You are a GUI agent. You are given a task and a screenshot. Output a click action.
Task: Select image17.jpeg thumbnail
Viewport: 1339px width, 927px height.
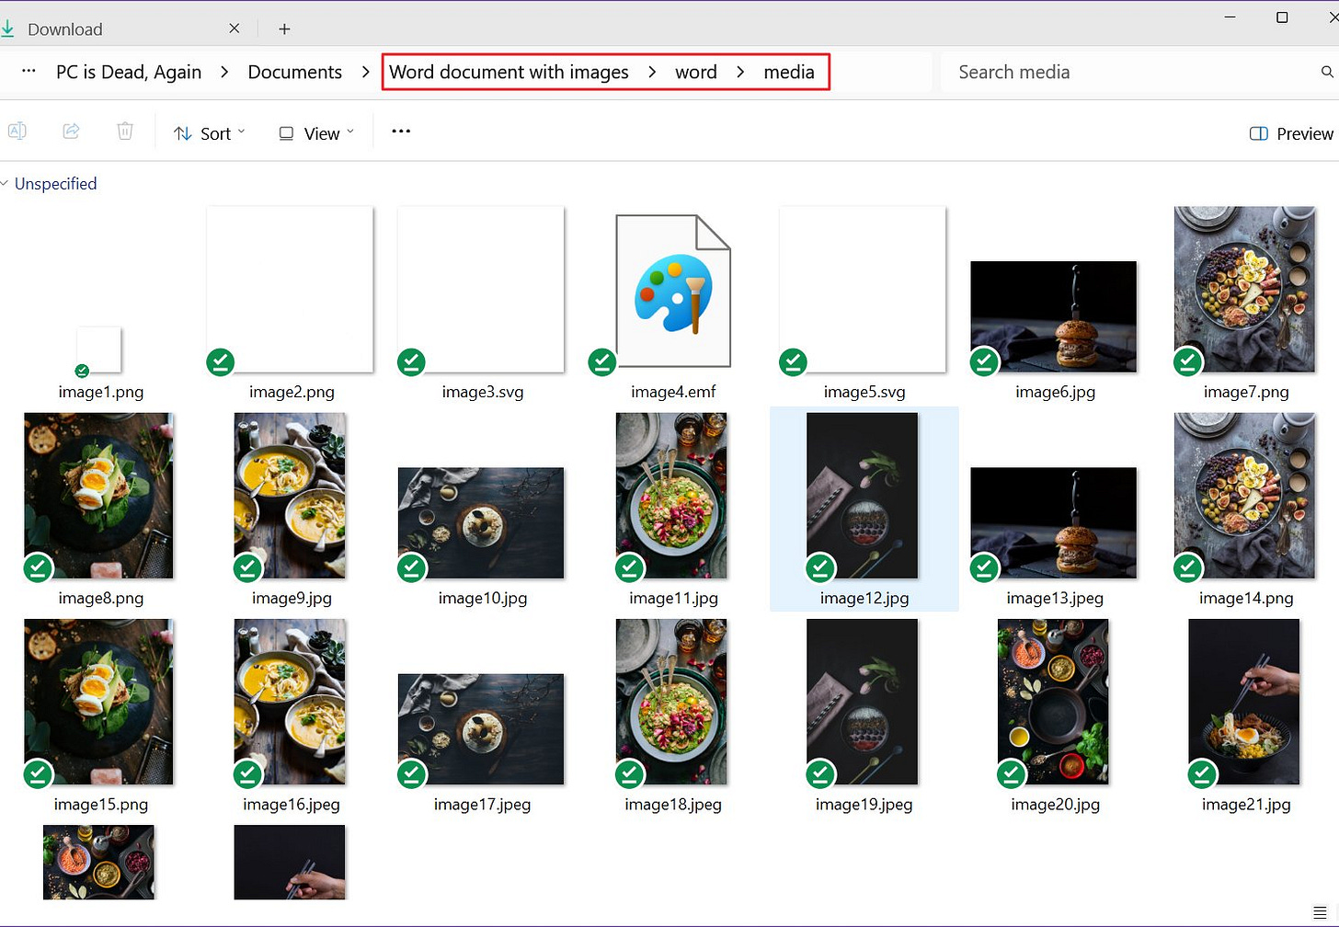click(x=481, y=729)
